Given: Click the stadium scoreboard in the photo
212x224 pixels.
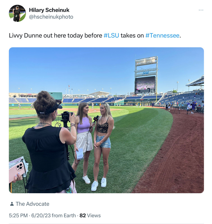Looking at the screenshot, I should click(145, 85).
